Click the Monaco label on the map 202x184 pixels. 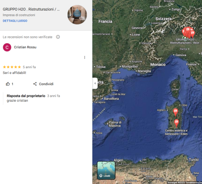pos(158,65)
